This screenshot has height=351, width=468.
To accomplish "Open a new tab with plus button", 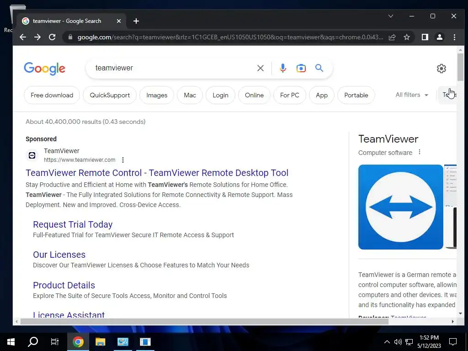I will (136, 21).
